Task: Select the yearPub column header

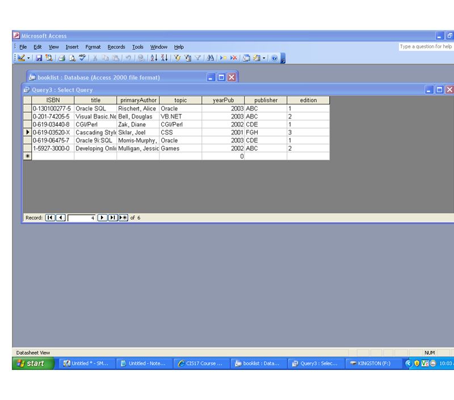Action: [x=223, y=100]
